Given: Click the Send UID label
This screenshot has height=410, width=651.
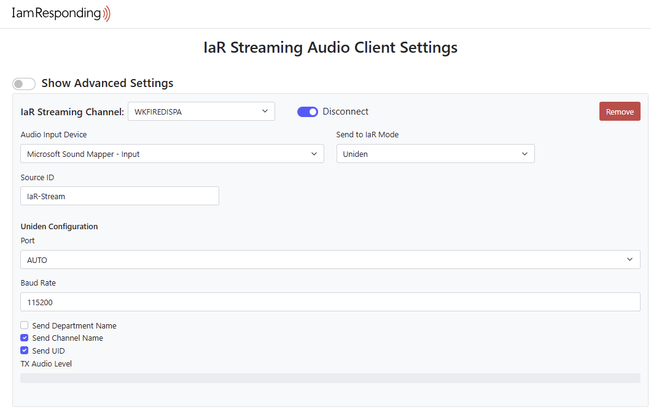Looking at the screenshot, I should coord(49,351).
